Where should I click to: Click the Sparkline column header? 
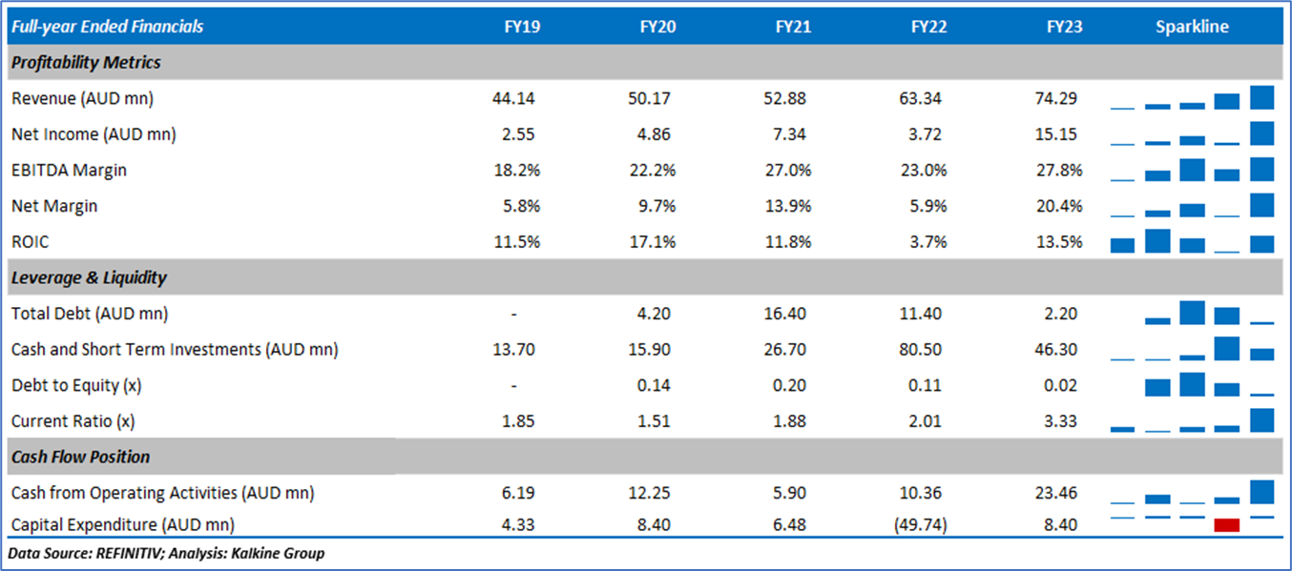point(1192,27)
